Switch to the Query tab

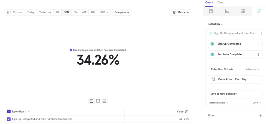(209, 2)
